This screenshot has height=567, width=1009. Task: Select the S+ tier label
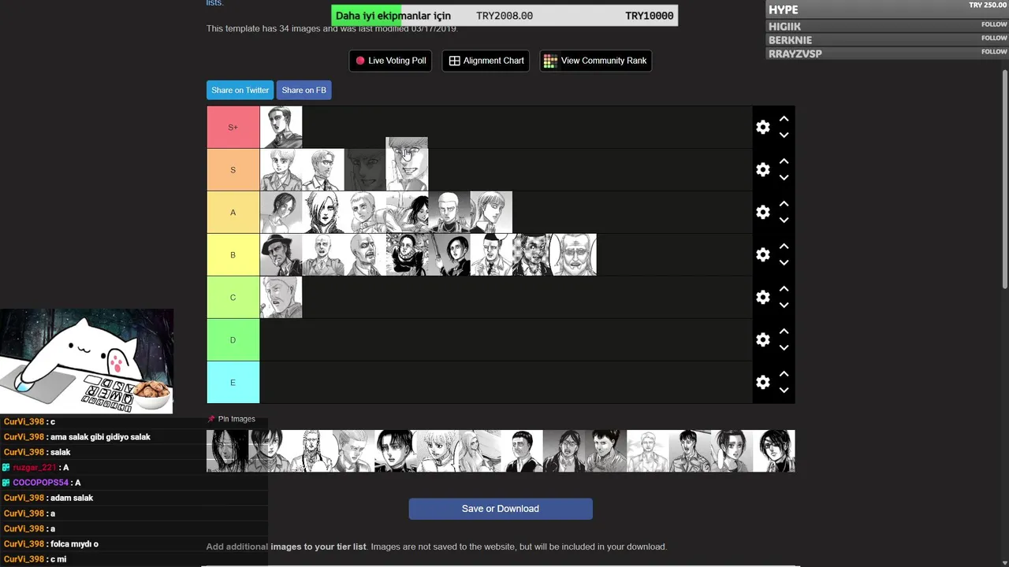pyautogui.click(x=233, y=127)
